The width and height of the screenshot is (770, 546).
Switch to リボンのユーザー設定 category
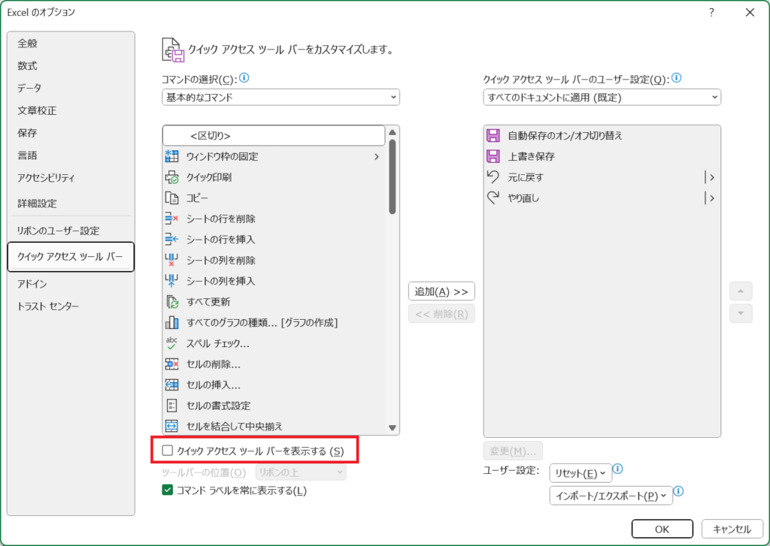coord(71,231)
